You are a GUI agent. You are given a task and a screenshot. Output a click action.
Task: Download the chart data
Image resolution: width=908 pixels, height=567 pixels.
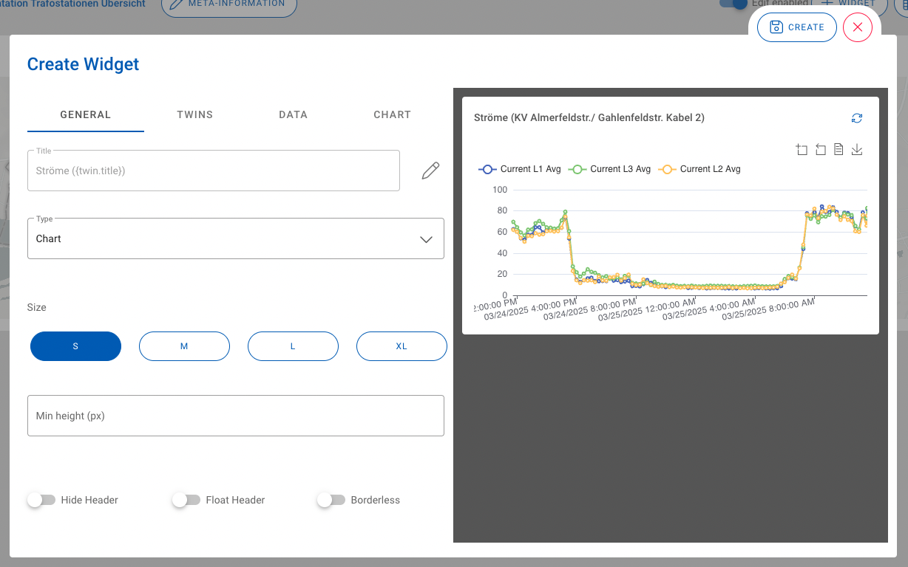click(857, 149)
